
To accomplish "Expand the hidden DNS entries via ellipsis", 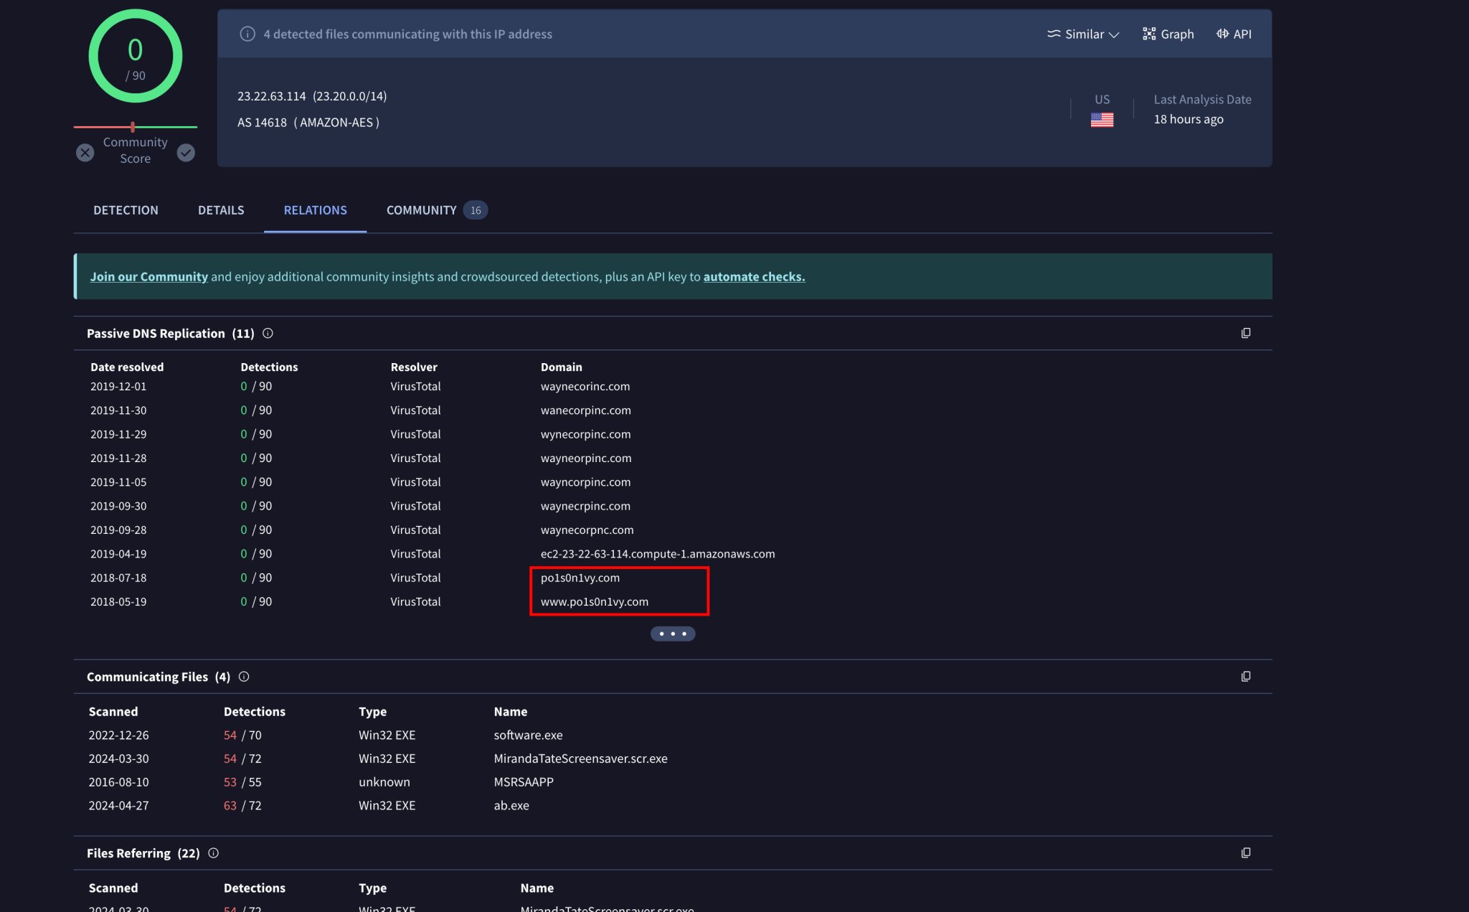I will [x=672, y=634].
